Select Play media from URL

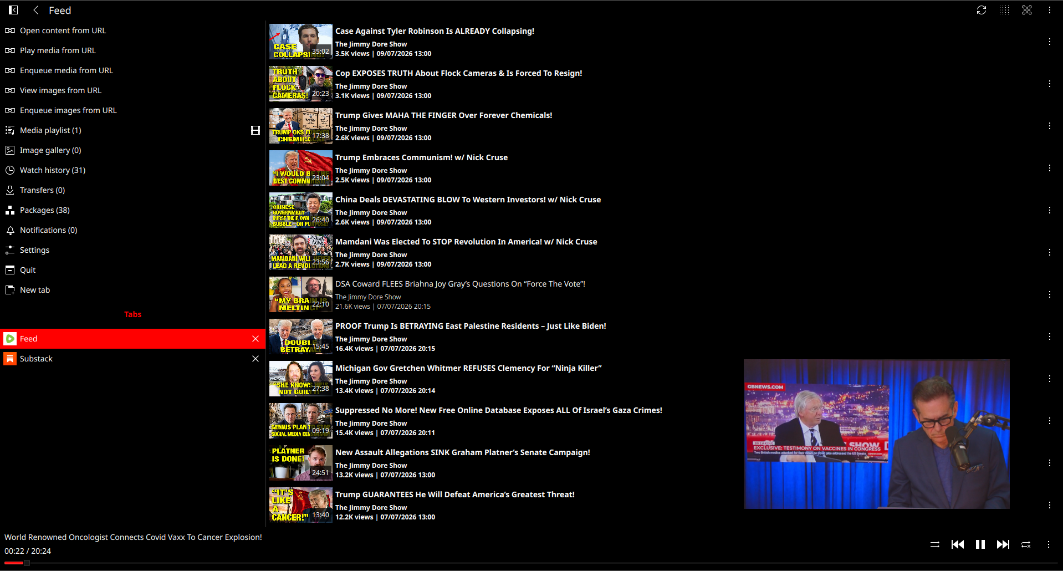[x=133, y=50]
